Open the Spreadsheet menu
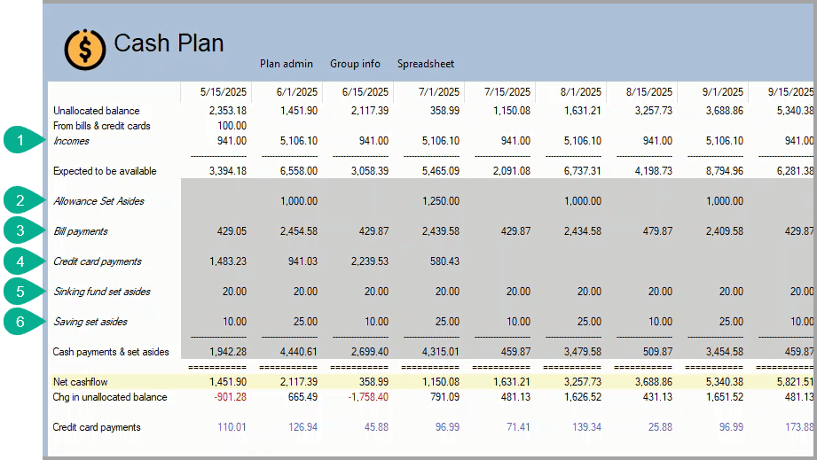Screen dimensions: 817x460 [x=425, y=64]
